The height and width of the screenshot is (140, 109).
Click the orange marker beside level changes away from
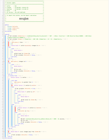click(x=4, y=132)
